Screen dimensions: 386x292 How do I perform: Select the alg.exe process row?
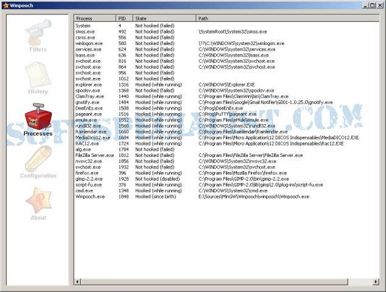click(226, 149)
